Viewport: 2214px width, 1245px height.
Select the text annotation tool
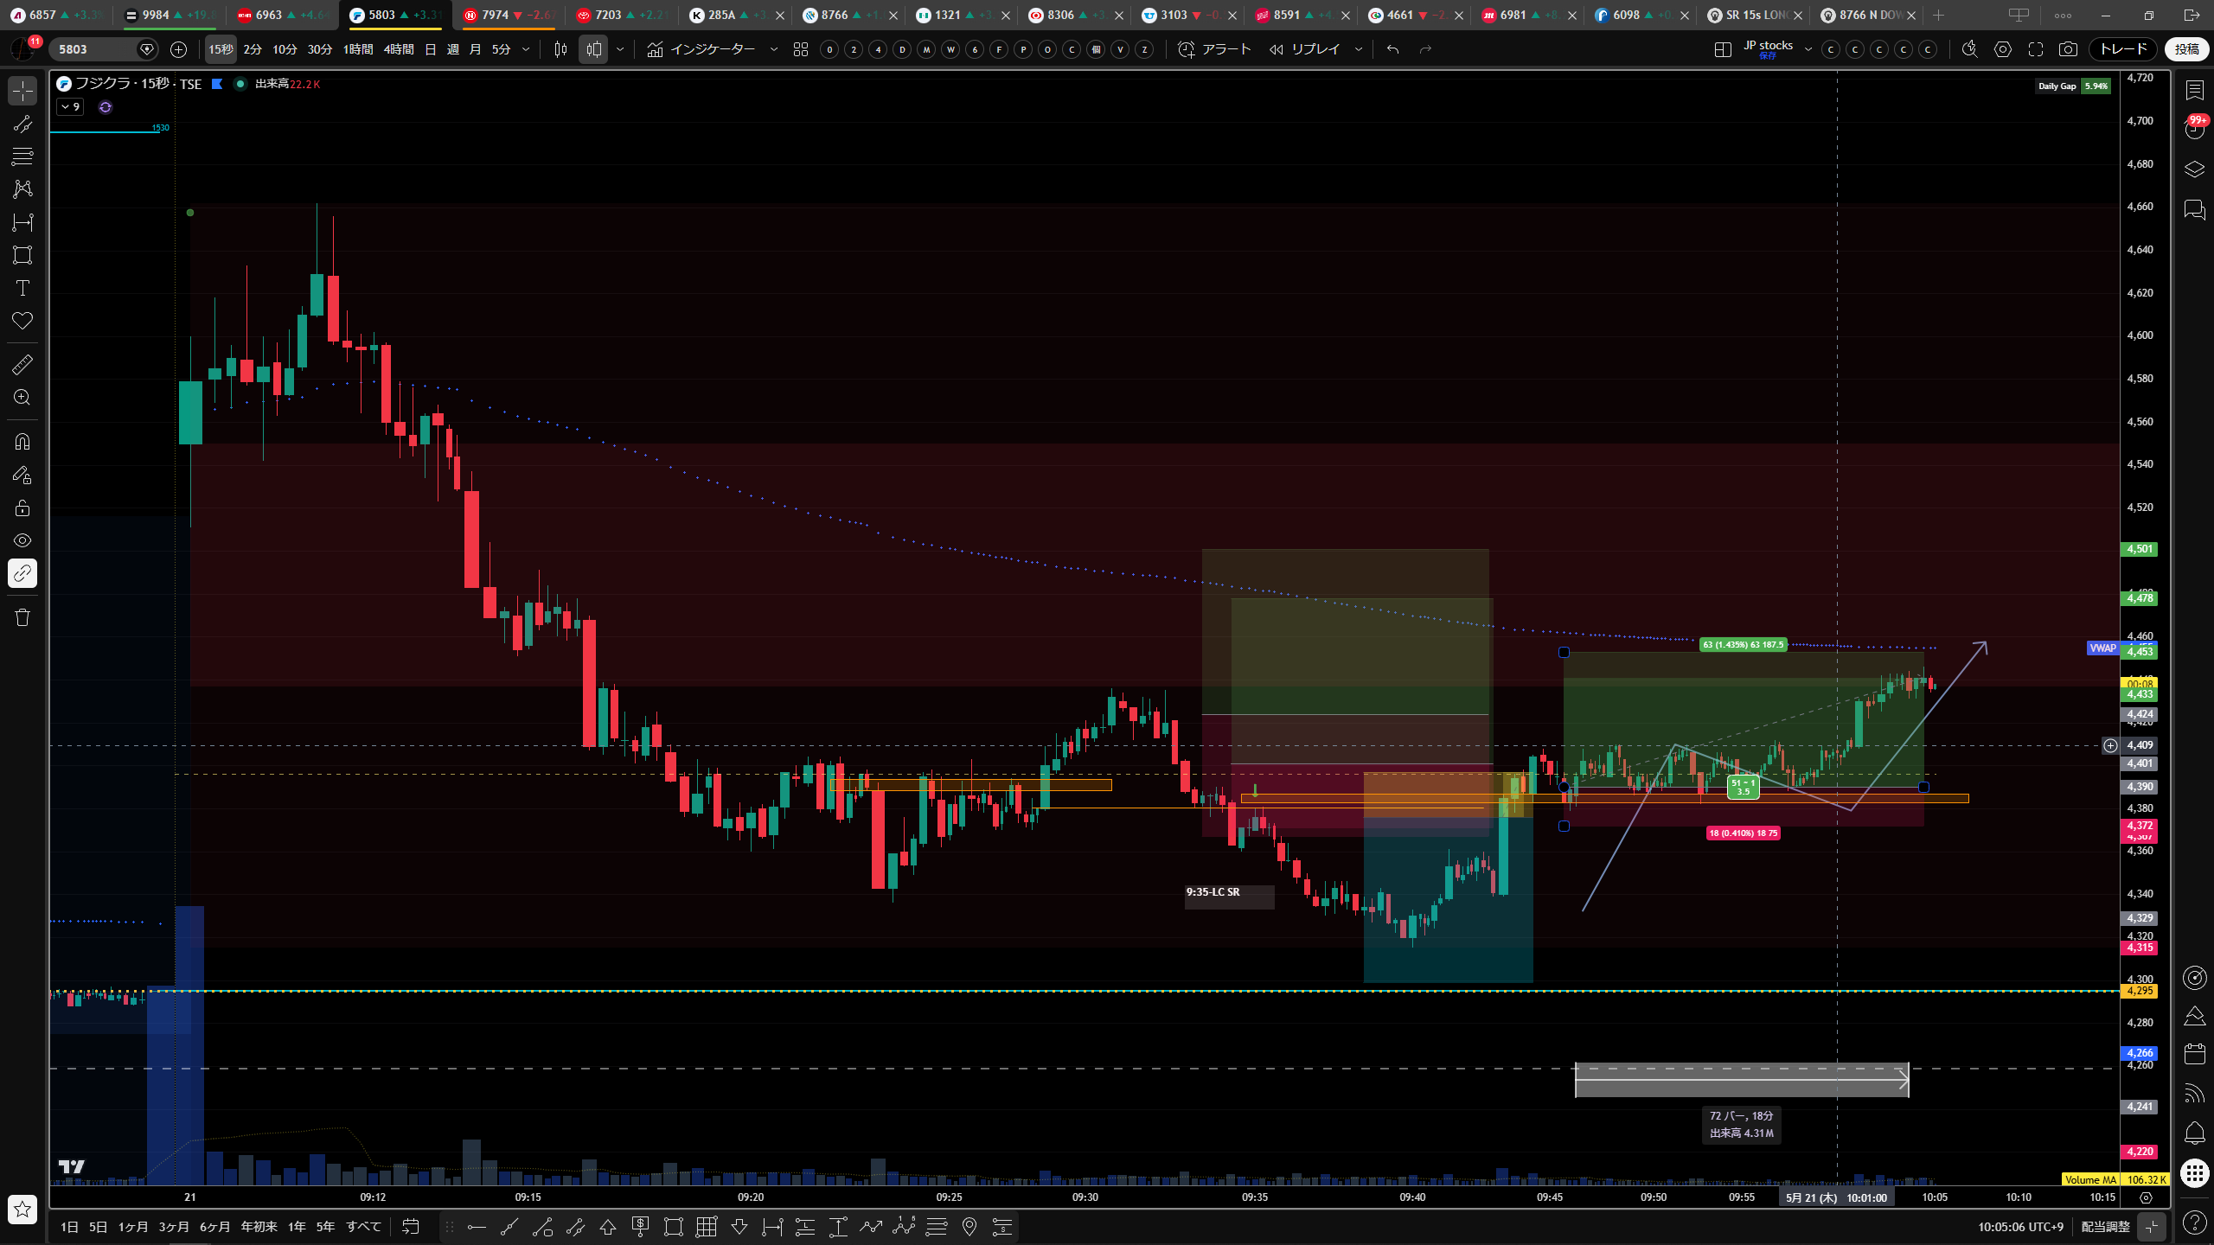[x=22, y=288]
